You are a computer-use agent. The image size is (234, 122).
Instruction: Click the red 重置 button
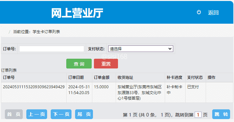pyautogui.click(x=106, y=64)
